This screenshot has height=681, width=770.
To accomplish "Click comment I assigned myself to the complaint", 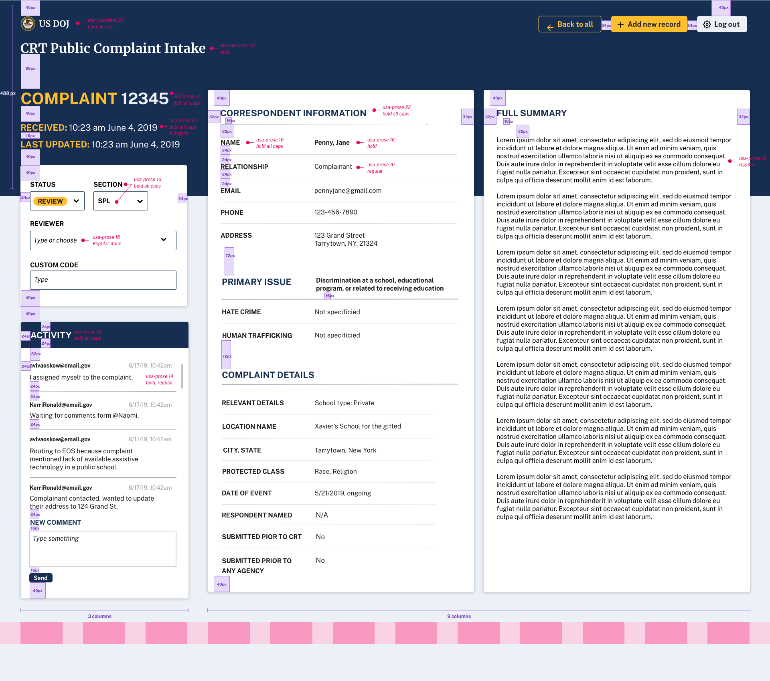I will click(81, 377).
